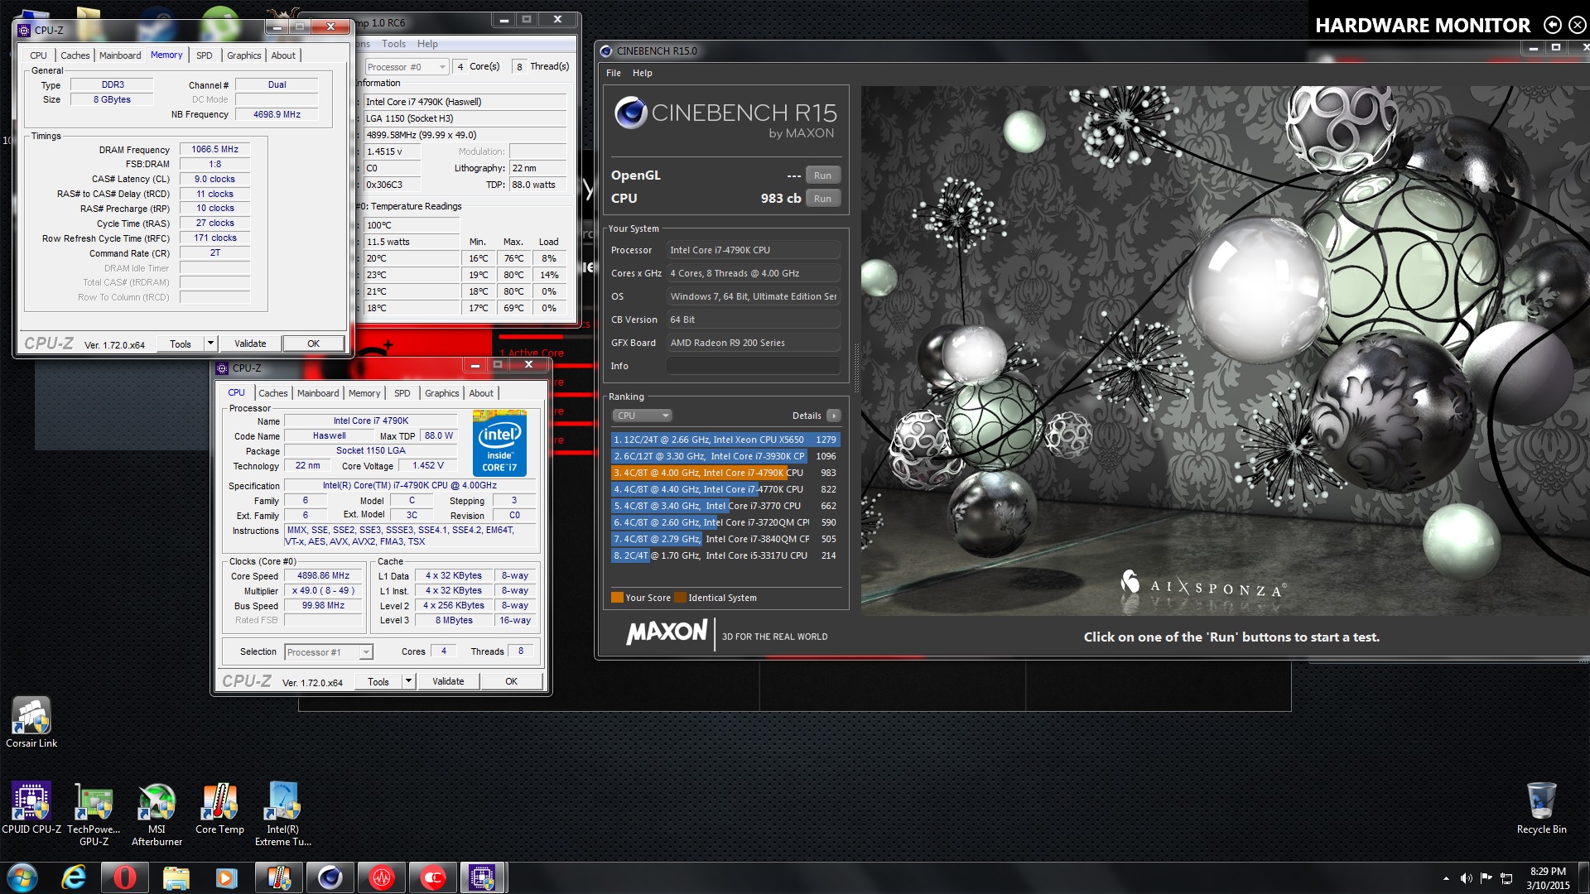Show hidden system tray icons

click(x=1446, y=877)
